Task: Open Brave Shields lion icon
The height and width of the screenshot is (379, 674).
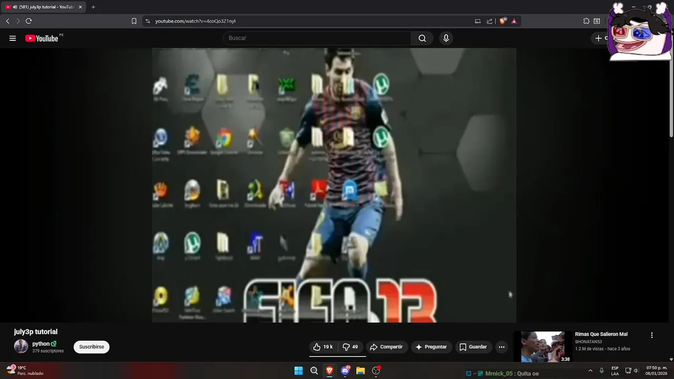Action: [502, 21]
